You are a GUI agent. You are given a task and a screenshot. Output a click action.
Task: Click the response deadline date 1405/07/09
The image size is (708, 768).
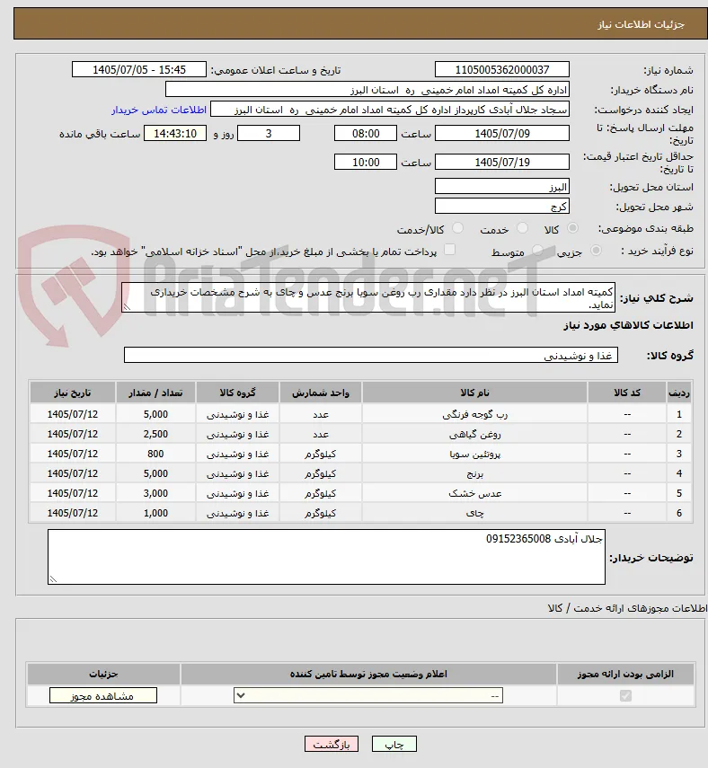coord(502,133)
